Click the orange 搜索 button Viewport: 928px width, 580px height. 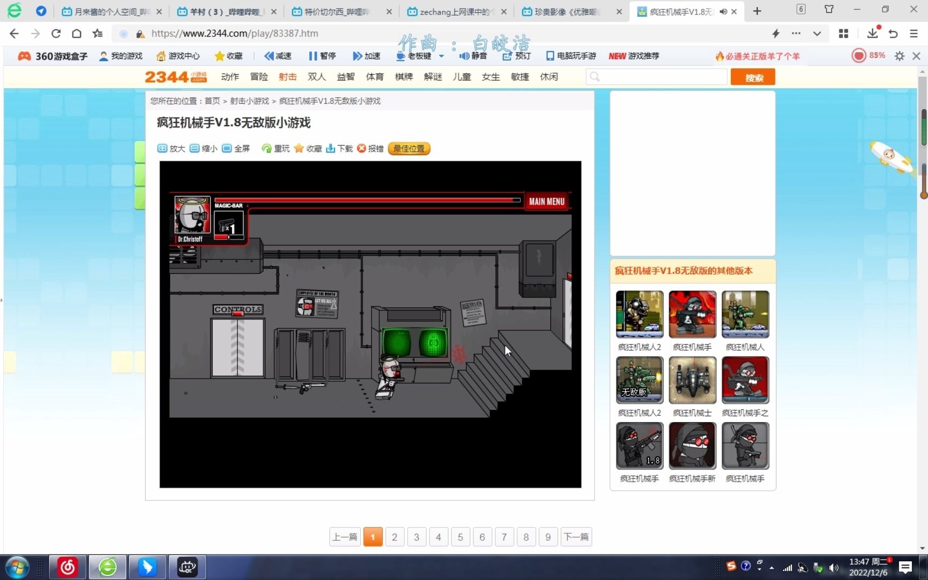(x=754, y=77)
